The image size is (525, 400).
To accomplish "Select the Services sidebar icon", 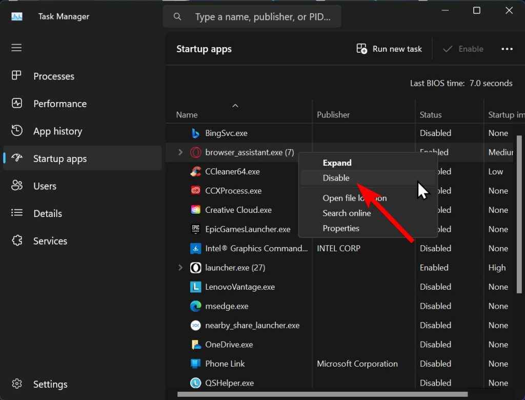I will click(17, 241).
